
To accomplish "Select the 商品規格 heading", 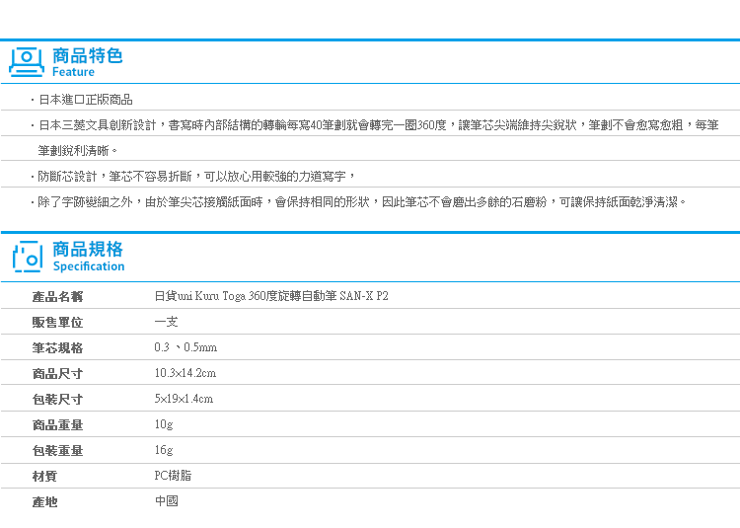I will tap(88, 249).
